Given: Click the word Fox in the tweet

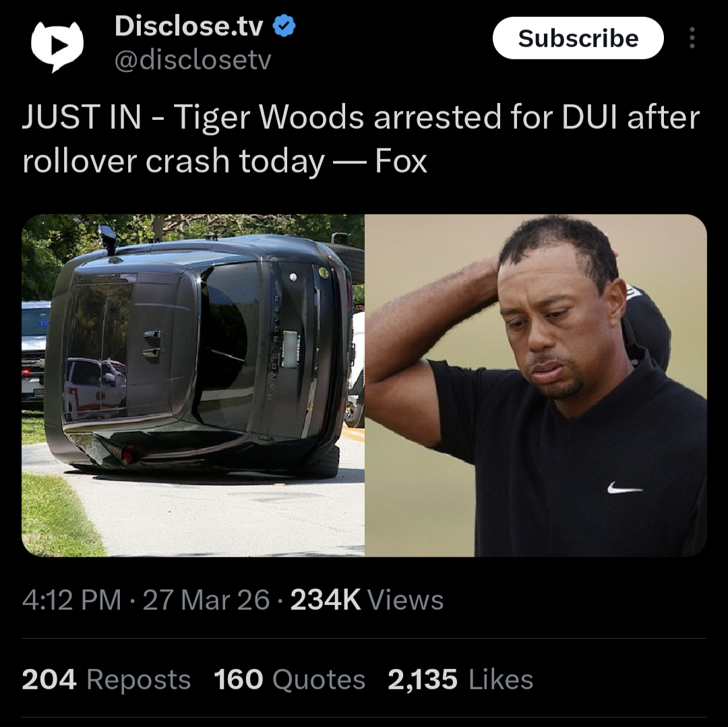Looking at the screenshot, I should coord(400,162).
